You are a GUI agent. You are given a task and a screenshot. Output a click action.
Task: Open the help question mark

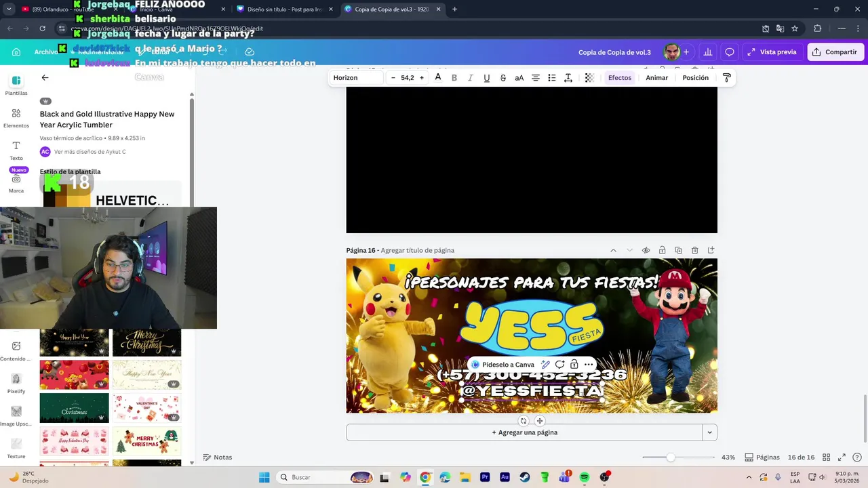click(x=857, y=457)
